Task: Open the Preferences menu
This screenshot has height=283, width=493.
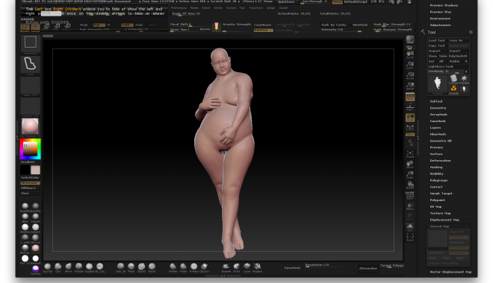Action: 179,8
